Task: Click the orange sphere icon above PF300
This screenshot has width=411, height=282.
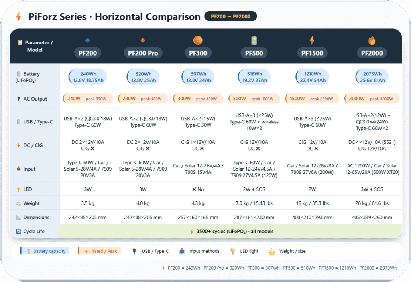Action: click(x=198, y=40)
